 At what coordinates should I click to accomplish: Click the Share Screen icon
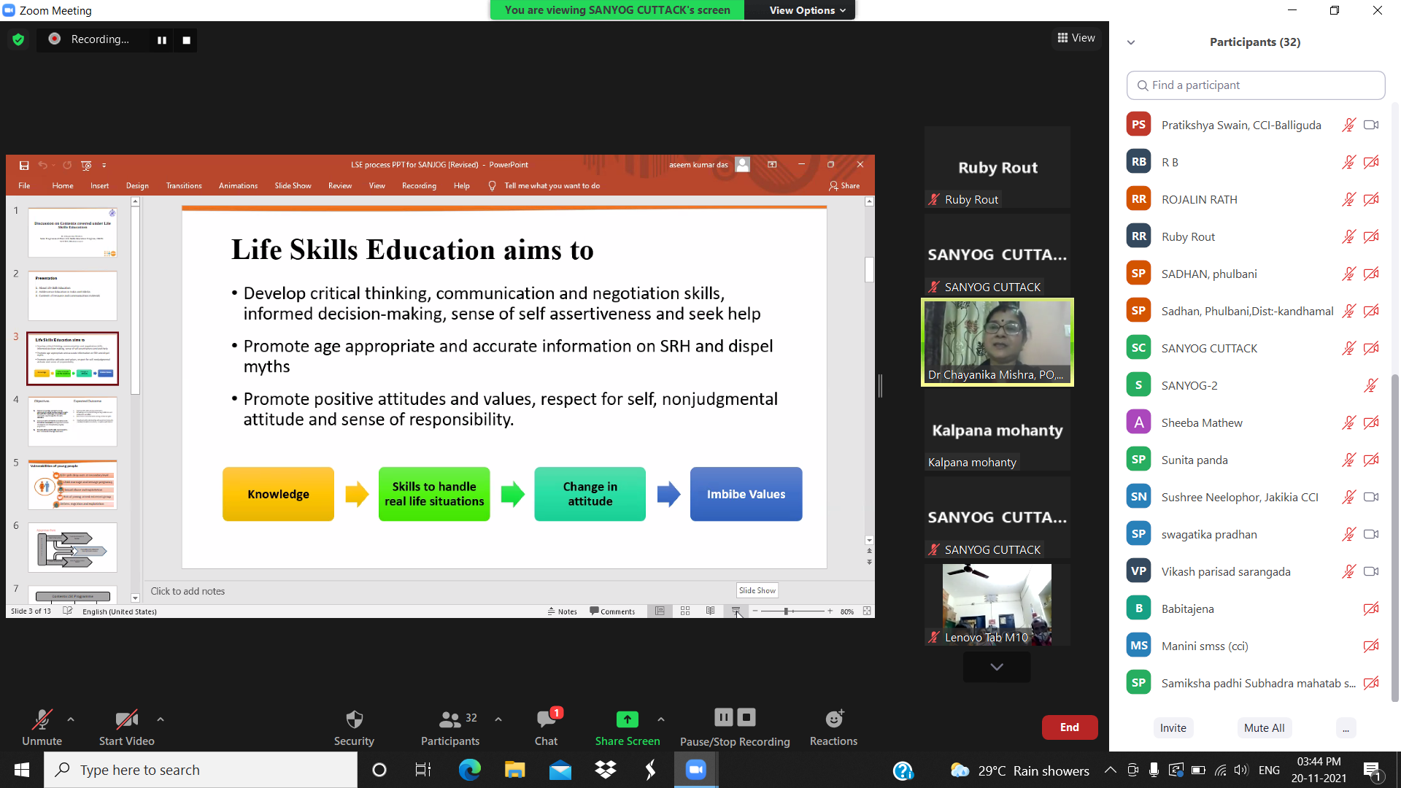[x=627, y=720]
